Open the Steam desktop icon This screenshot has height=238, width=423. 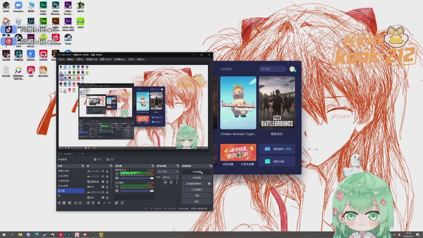[68, 39]
